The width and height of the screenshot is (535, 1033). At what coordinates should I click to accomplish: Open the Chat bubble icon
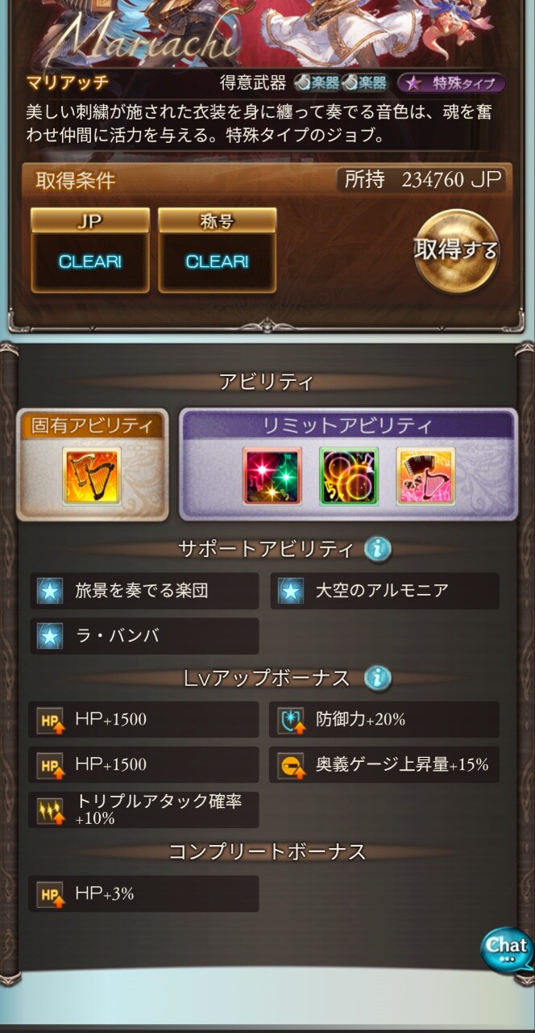coord(507,951)
